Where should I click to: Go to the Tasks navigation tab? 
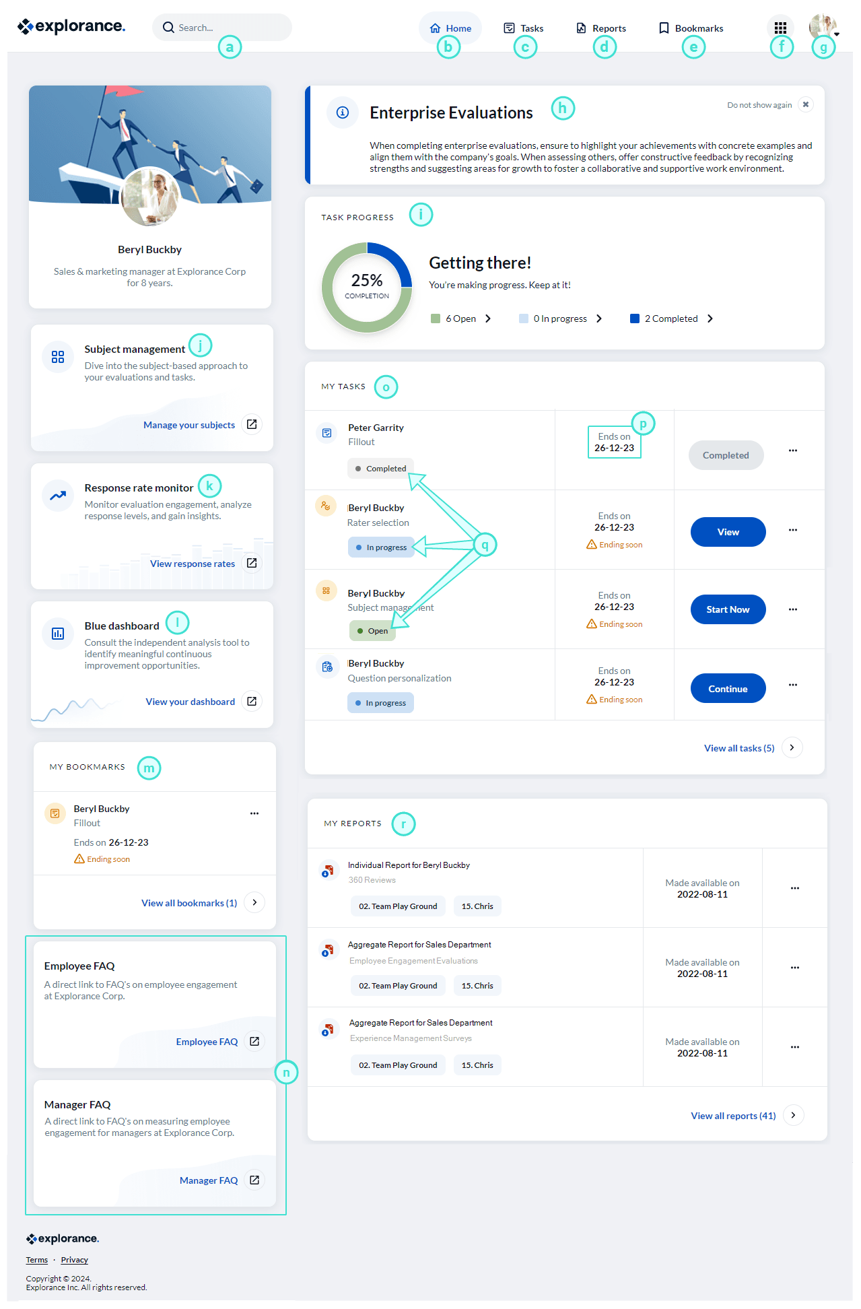click(524, 28)
